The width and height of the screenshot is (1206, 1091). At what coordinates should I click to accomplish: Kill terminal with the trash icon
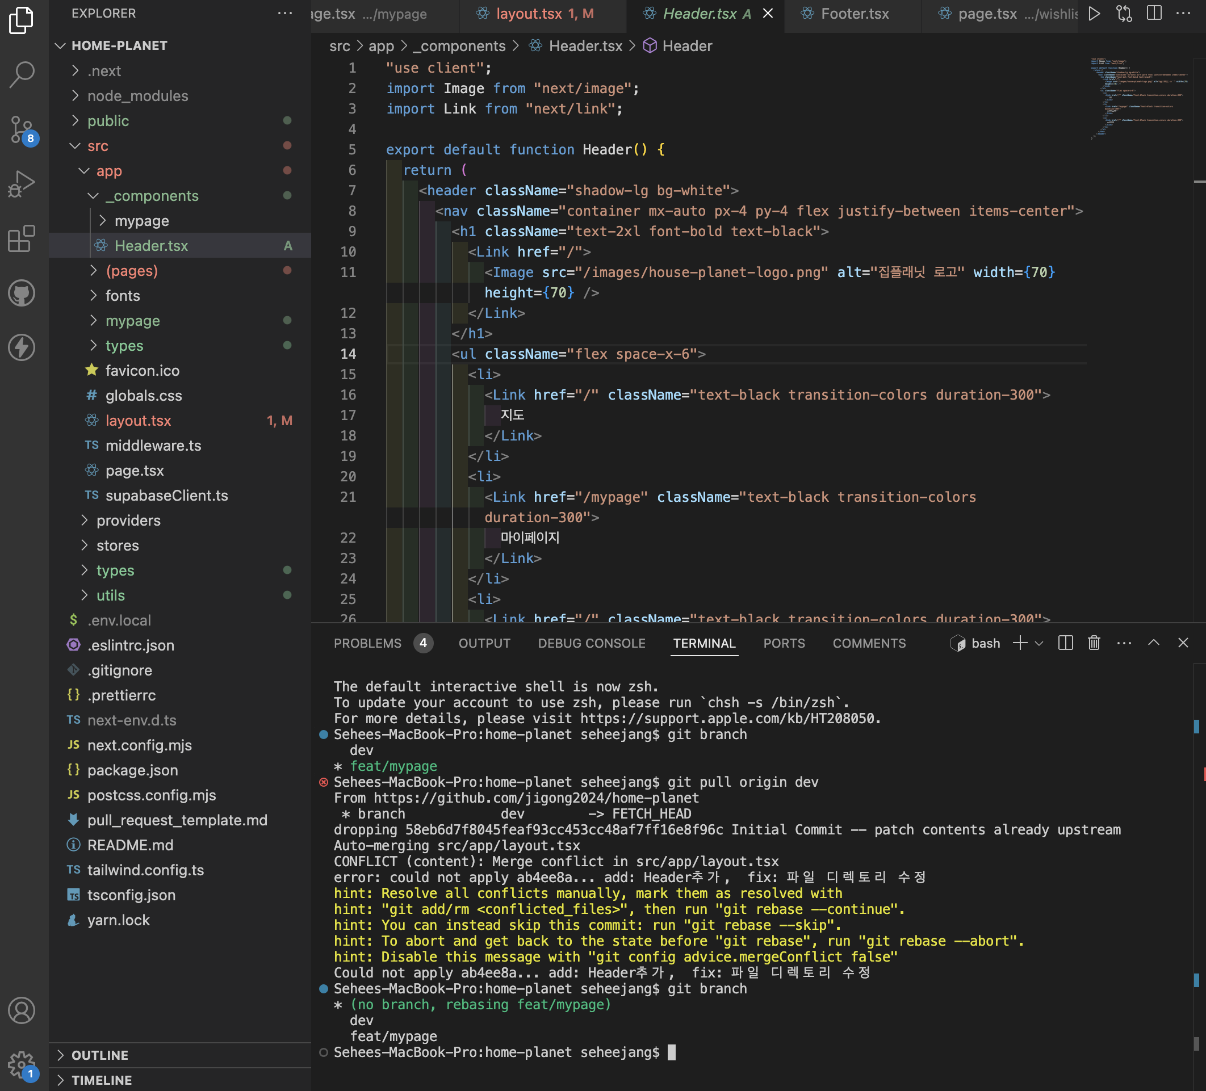point(1094,643)
